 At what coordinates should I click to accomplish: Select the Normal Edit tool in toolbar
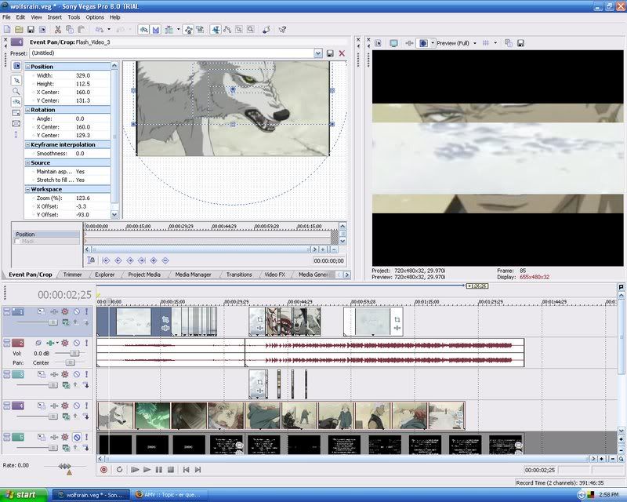click(x=216, y=29)
